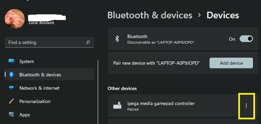Image resolution: width=261 pixels, height=124 pixels.
Task: Click the Apps icon in the sidebar
Action: click(11, 115)
